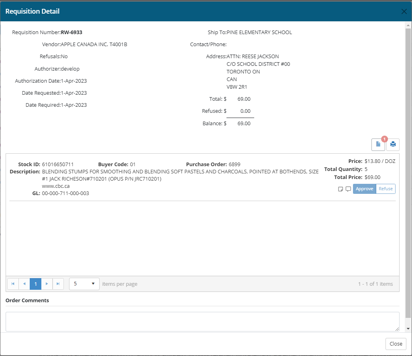This screenshot has height=356, width=412.
Task: Go to the next page of items
Action: tap(47, 284)
